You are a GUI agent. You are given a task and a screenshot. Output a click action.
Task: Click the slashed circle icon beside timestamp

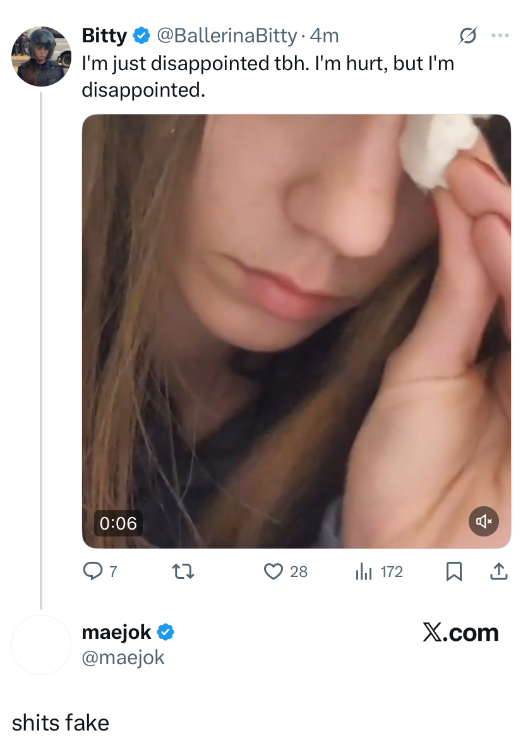(467, 37)
